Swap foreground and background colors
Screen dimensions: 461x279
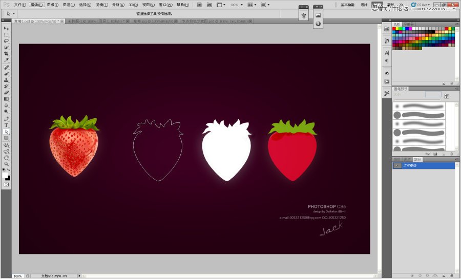(9, 170)
